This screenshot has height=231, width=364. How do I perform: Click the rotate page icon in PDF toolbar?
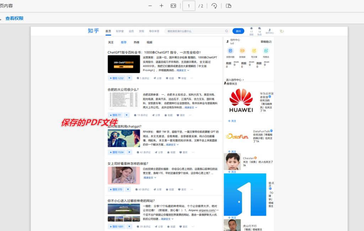click(214, 6)
